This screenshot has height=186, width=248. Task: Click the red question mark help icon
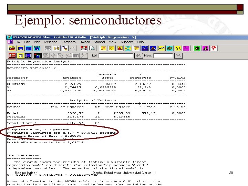coord(214,48)
